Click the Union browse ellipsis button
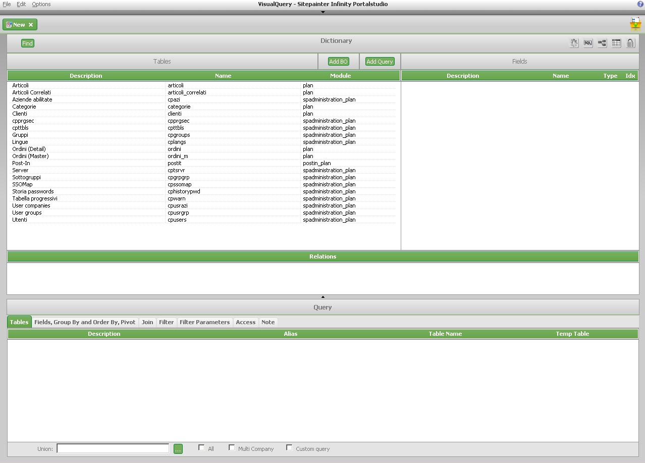645x463 pixels. [178, 449]
